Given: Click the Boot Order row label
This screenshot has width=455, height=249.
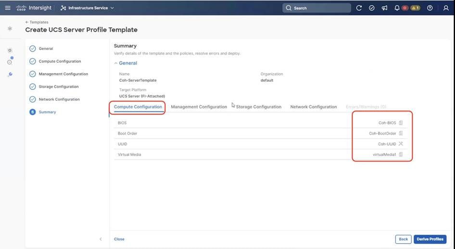Looking at the screenshot, I should 127,133.
